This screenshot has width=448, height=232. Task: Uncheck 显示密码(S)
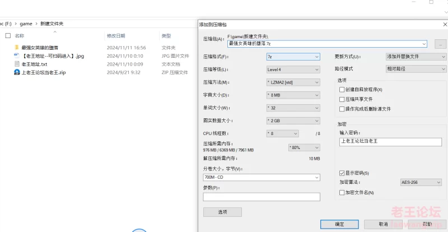coord(342,173)
